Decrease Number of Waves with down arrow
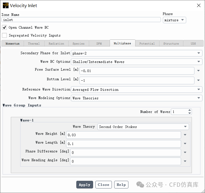This screenshot has height=193, width=205. point(190,113)
